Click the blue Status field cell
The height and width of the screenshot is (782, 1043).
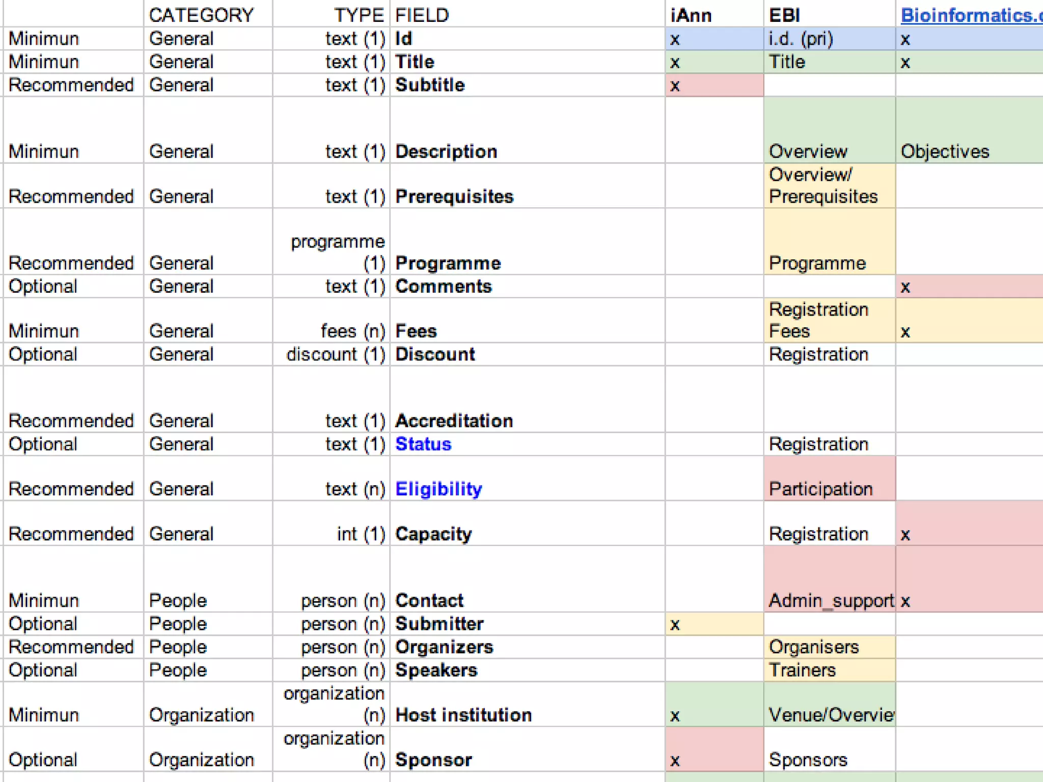point(423,444)
